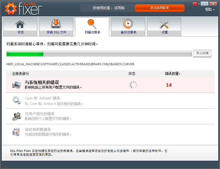Select the 与用户相关的错误 row title
This screenshot has width=220, height=169.
[x=39, y=114]
